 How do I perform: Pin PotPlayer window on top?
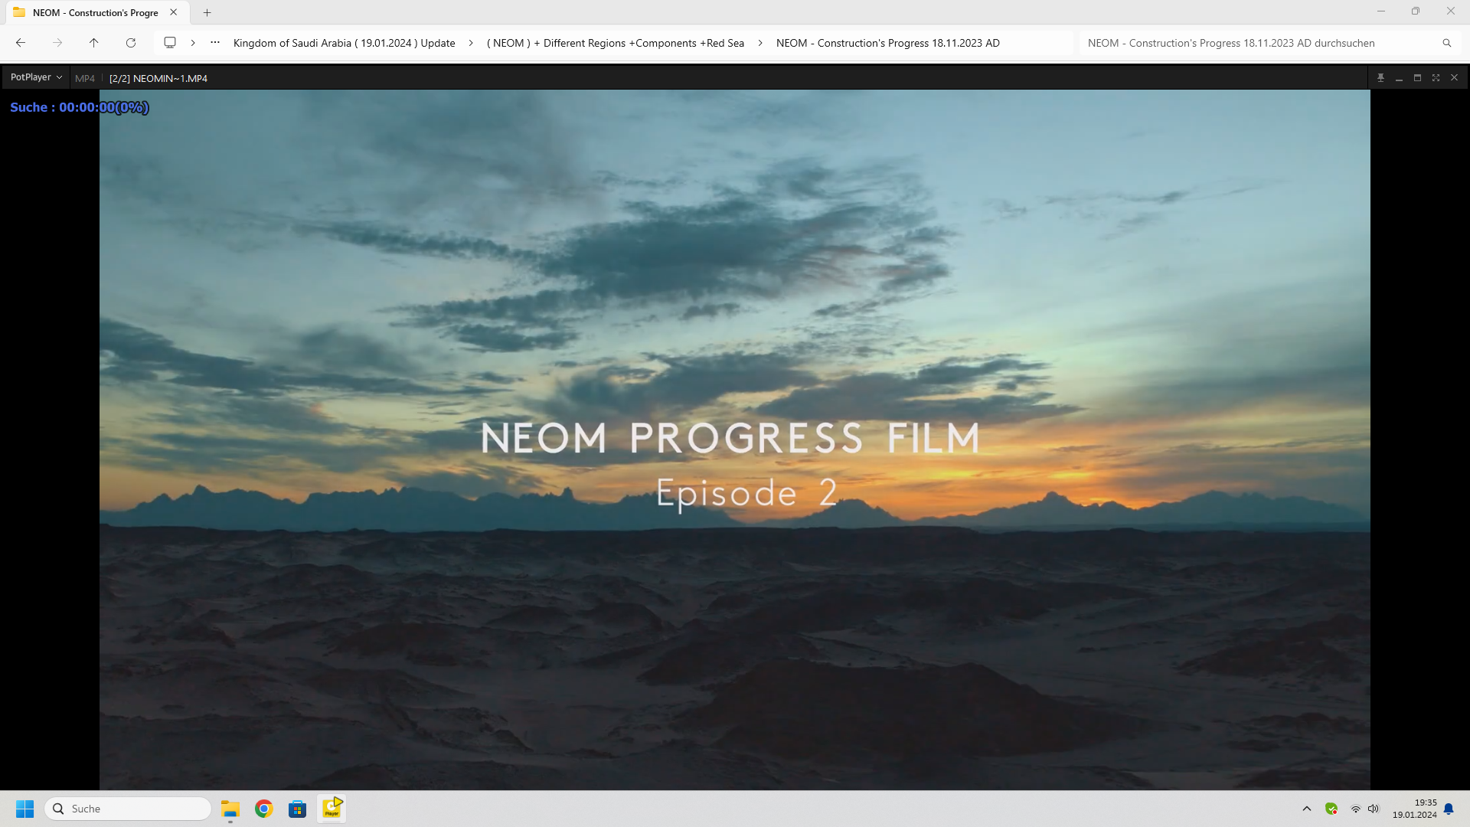click(x=1380, y=78)
